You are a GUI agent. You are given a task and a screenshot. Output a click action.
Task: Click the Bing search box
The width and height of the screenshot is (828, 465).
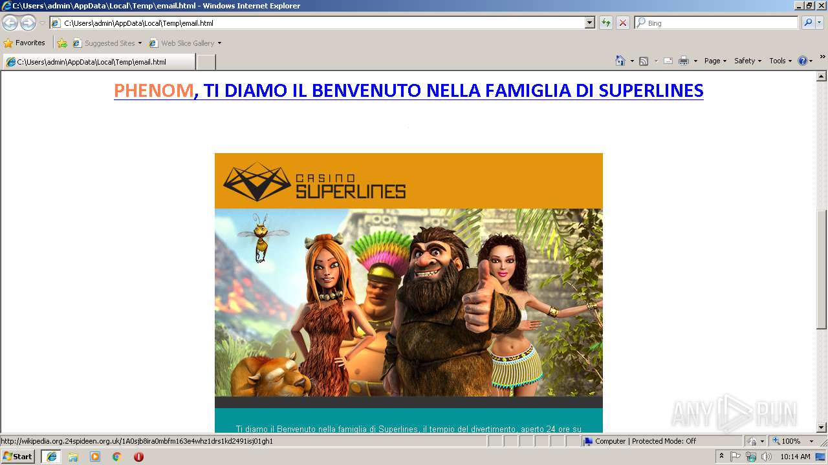[x=717, y=23]
